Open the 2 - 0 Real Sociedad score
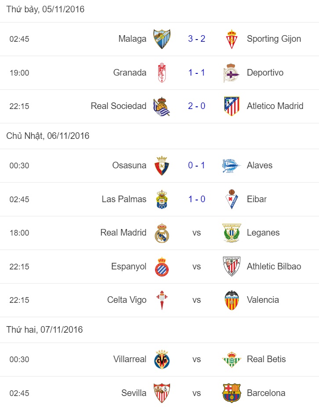The width and height of the screenshot is (319, 407). click(196, 106)
